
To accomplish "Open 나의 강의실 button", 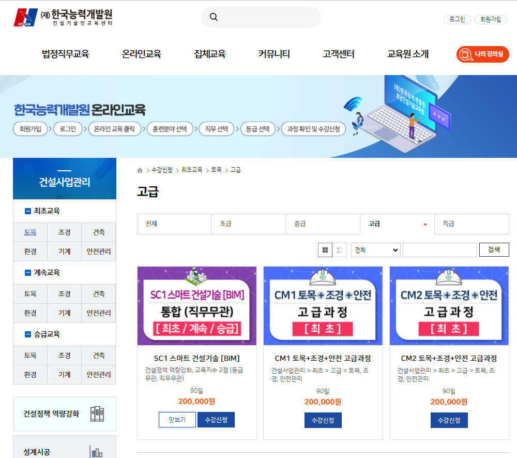I will click(x=482, y=54).
